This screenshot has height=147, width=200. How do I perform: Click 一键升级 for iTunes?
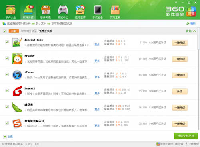pos(180,75)
